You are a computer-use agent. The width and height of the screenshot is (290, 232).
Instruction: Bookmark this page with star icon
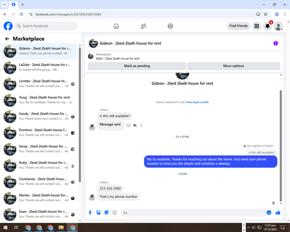click(x=266, y=14)
